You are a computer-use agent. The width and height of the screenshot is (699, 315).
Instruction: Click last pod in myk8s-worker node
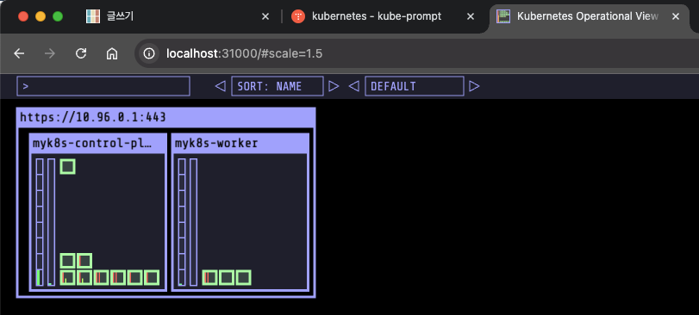(243, 278)
